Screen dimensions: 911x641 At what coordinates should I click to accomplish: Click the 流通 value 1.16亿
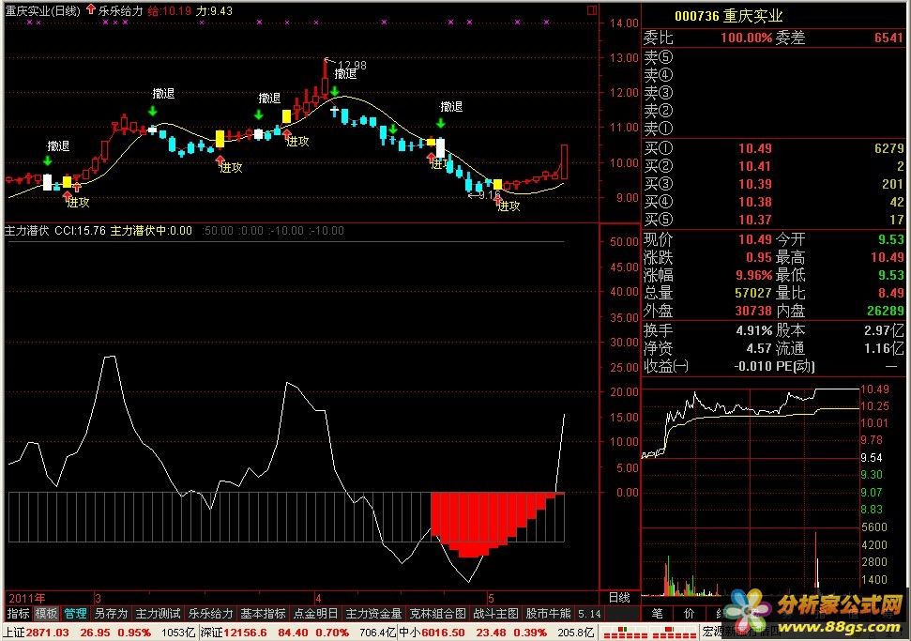885,349
